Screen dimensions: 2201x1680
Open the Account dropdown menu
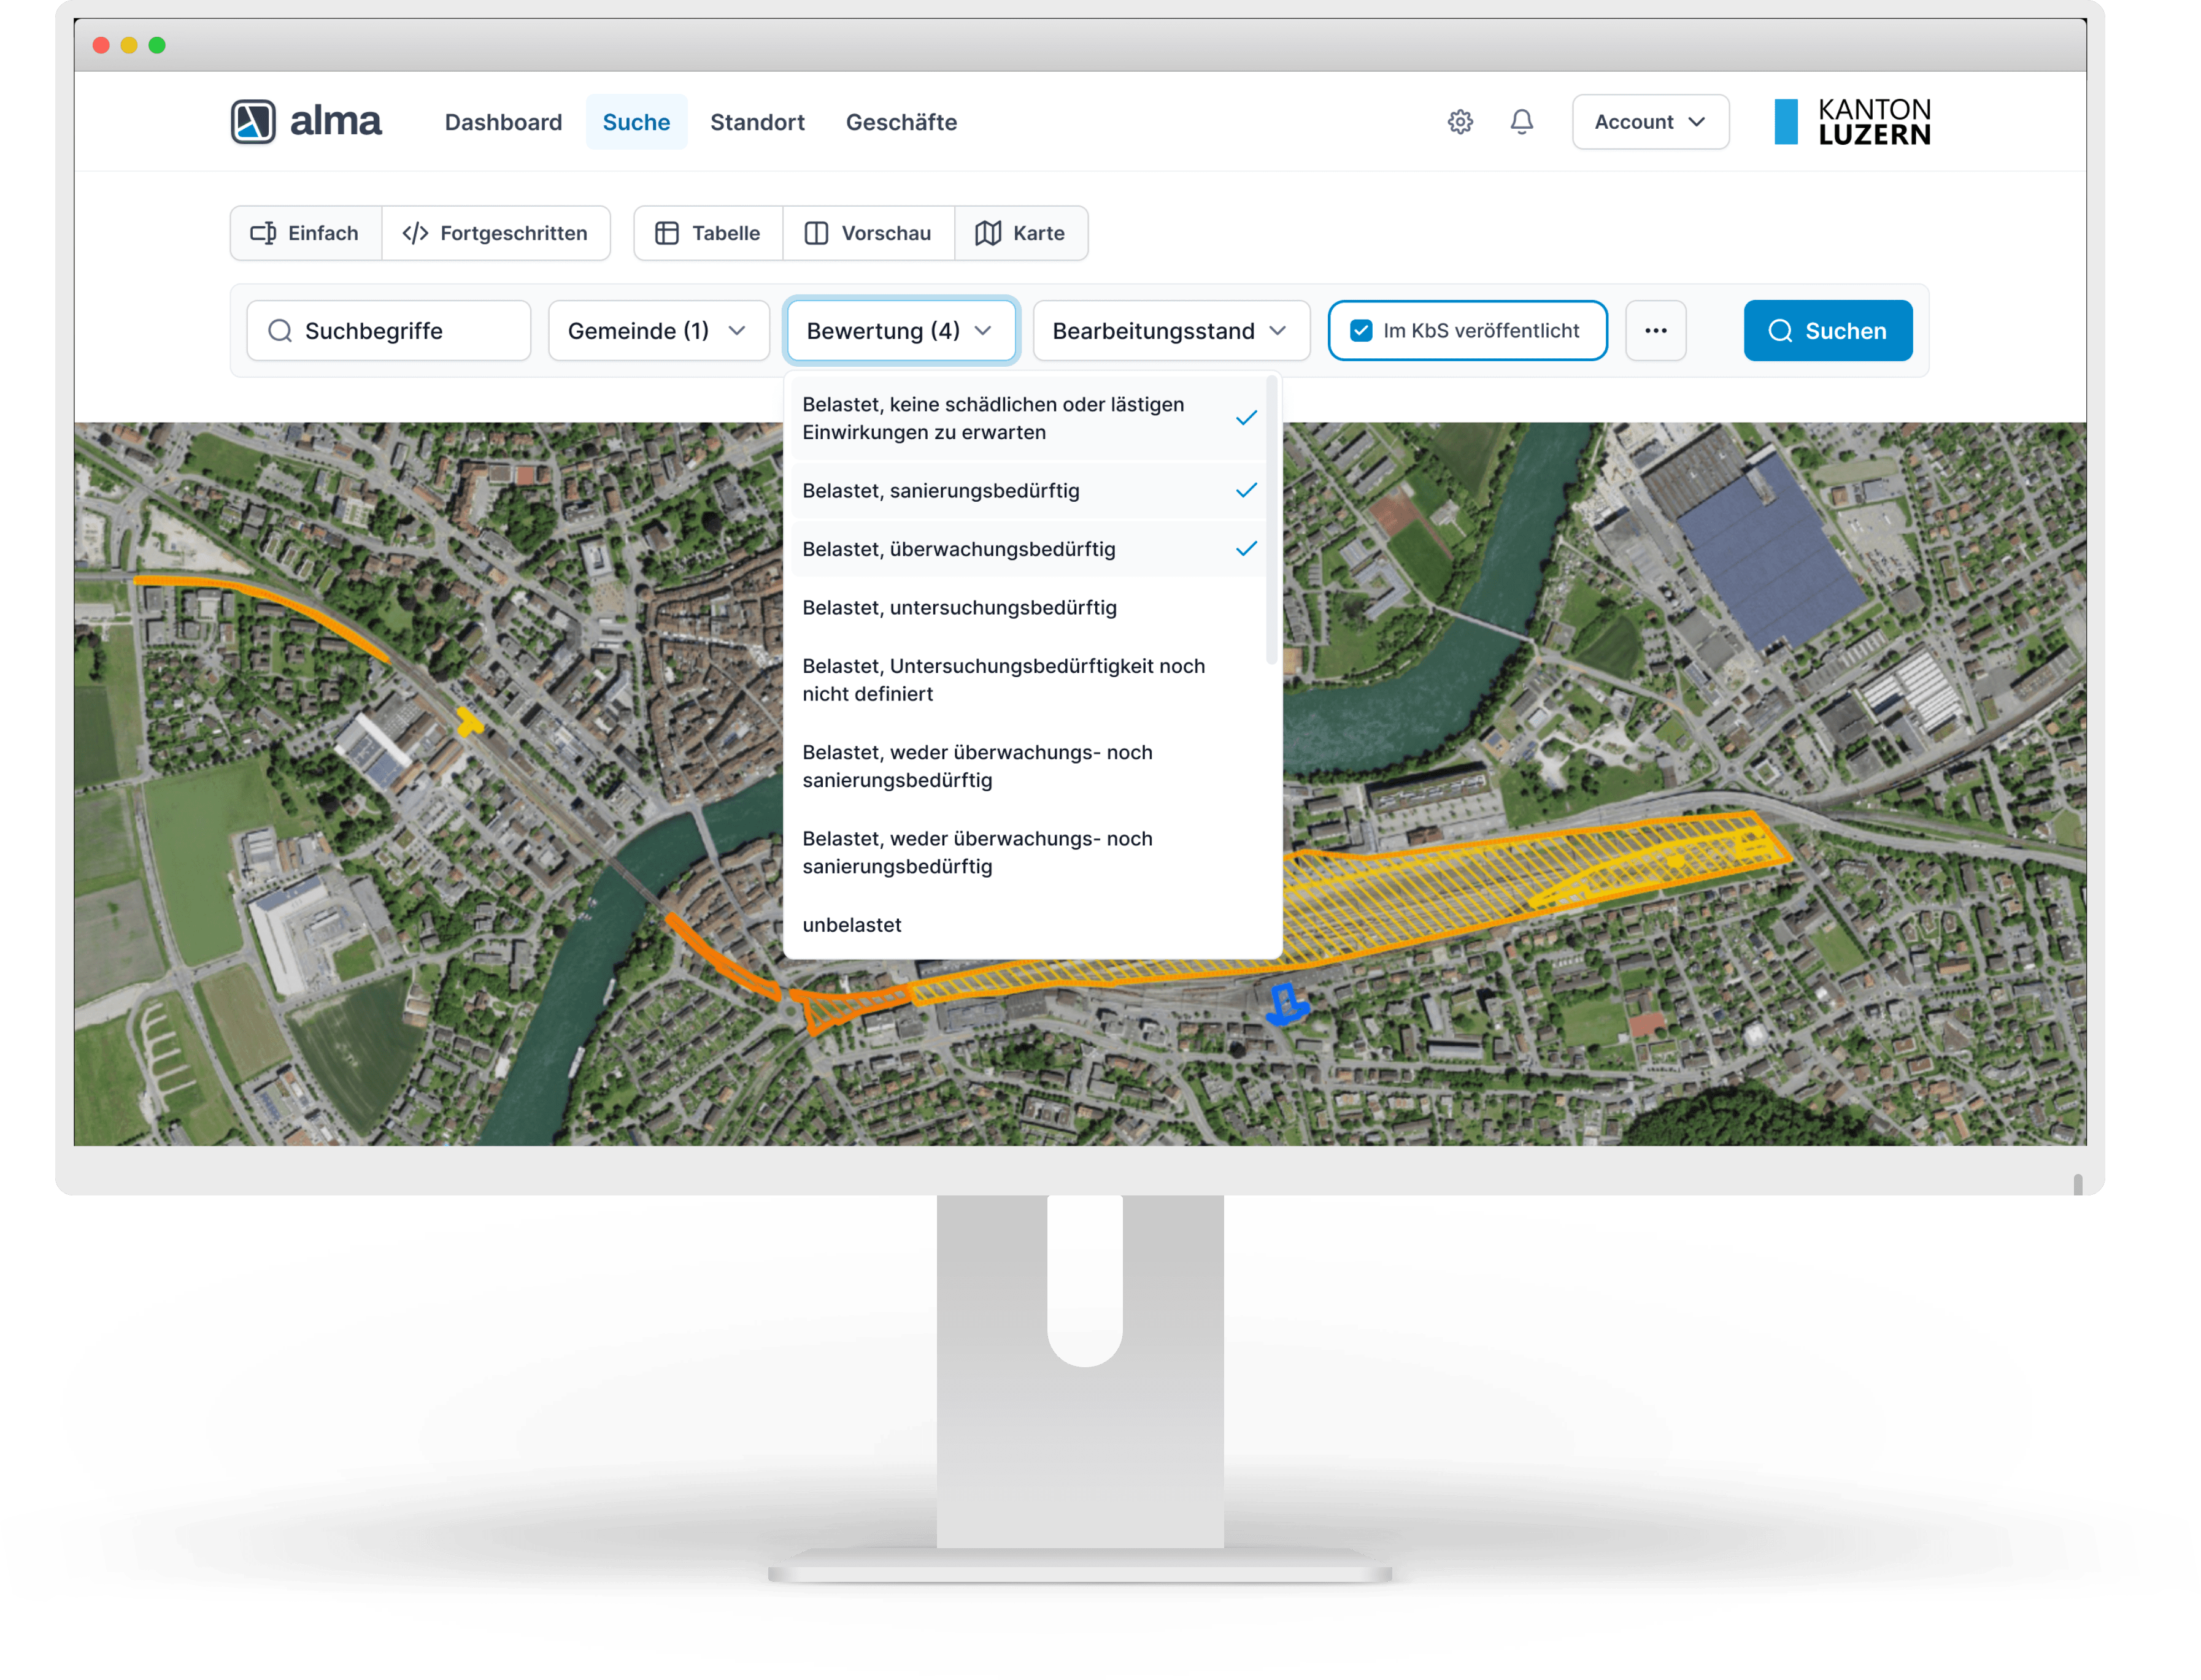tap(1650, 122)
